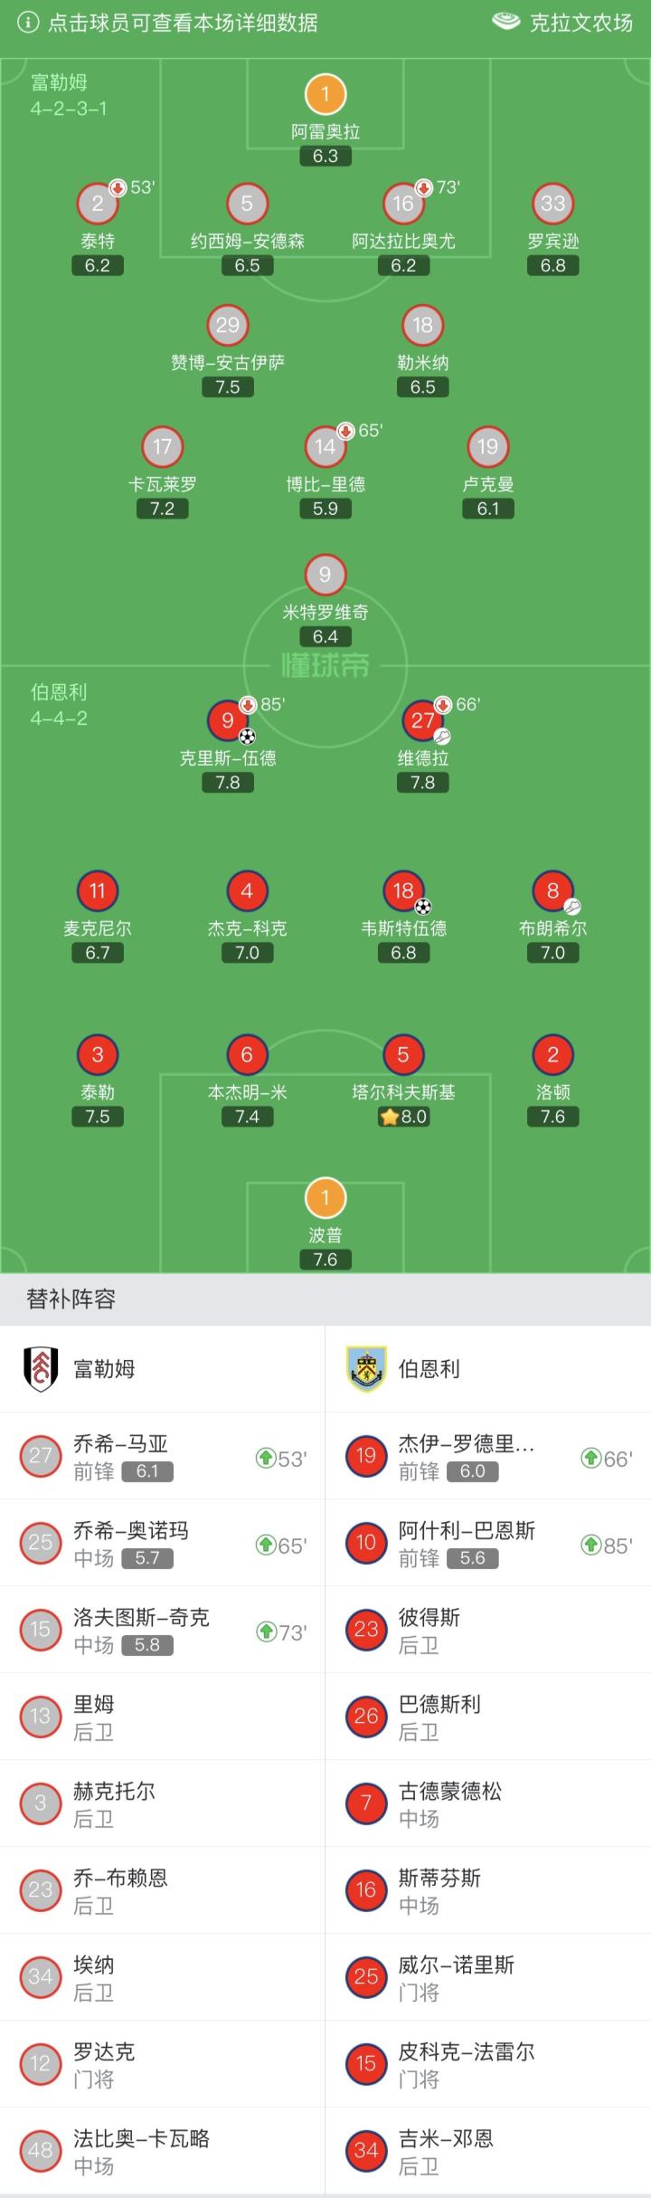651x2198 pixels.
Task: Open substitute 洛夫图斯-奇克 row
Action: [x=163, y=1630]
